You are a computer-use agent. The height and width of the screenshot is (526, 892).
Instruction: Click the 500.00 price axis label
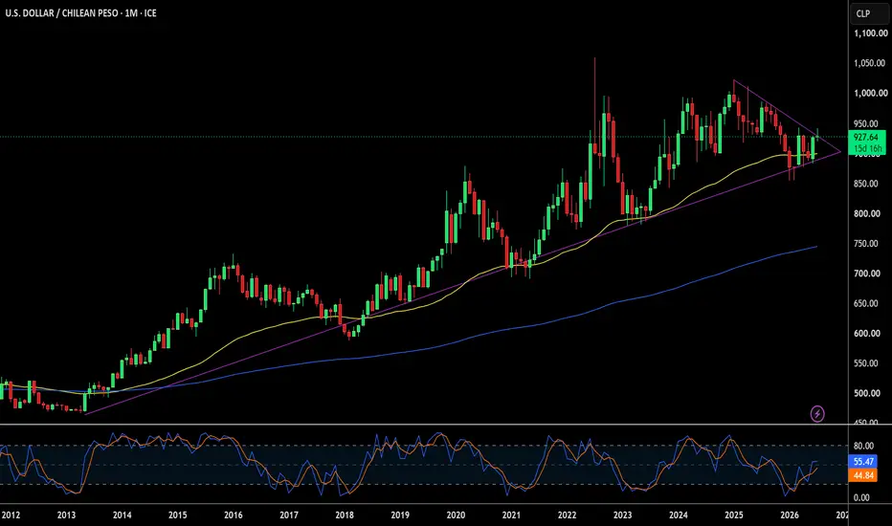coord(867,393)
